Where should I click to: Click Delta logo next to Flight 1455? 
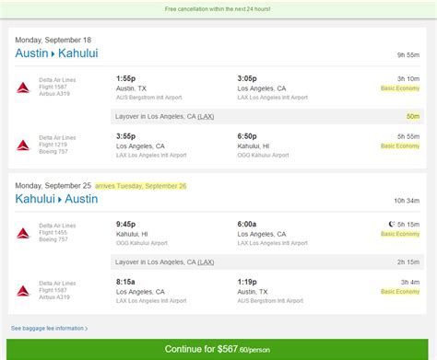tap(23, 233)
